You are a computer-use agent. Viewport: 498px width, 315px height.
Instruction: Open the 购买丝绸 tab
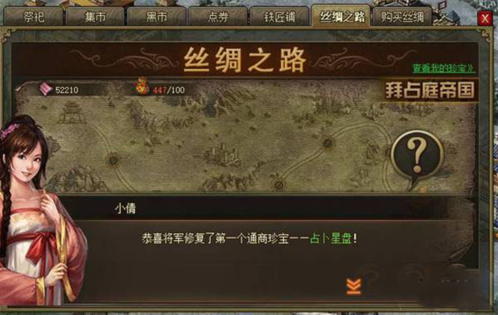pyautogui.click(x=402, y=17)
